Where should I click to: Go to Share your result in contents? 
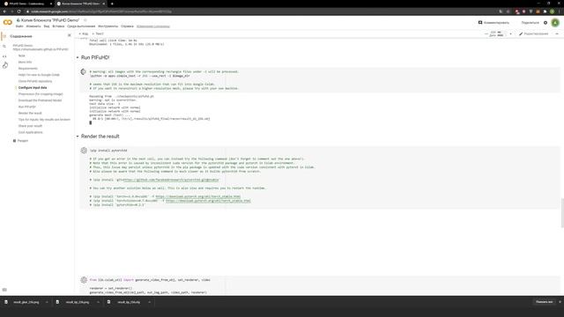point(30,126)
